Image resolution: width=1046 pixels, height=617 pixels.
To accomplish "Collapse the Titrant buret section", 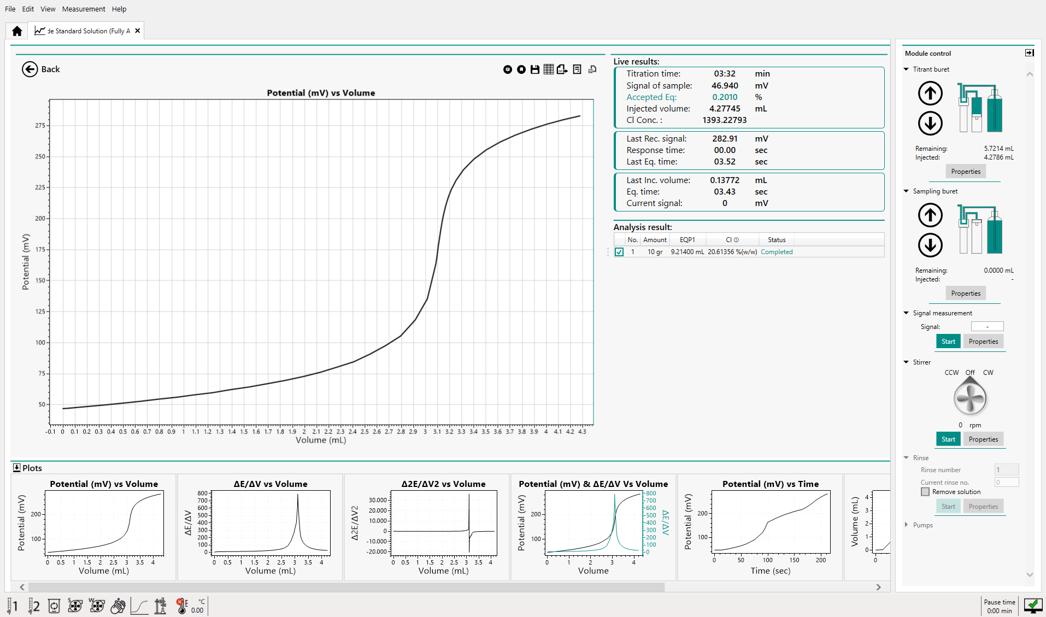I will pos(906,69).
